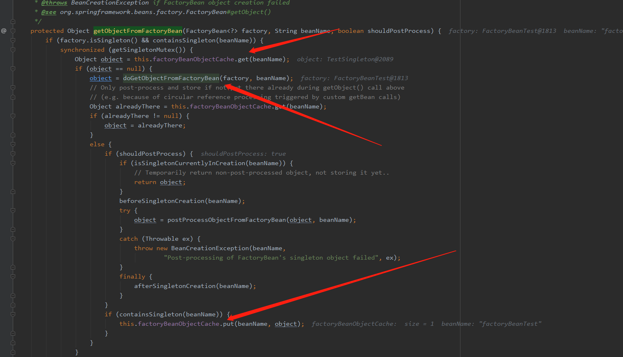Click the 'new' keyword before BeanCreationException
623x357 pixels.
point(162,248)
